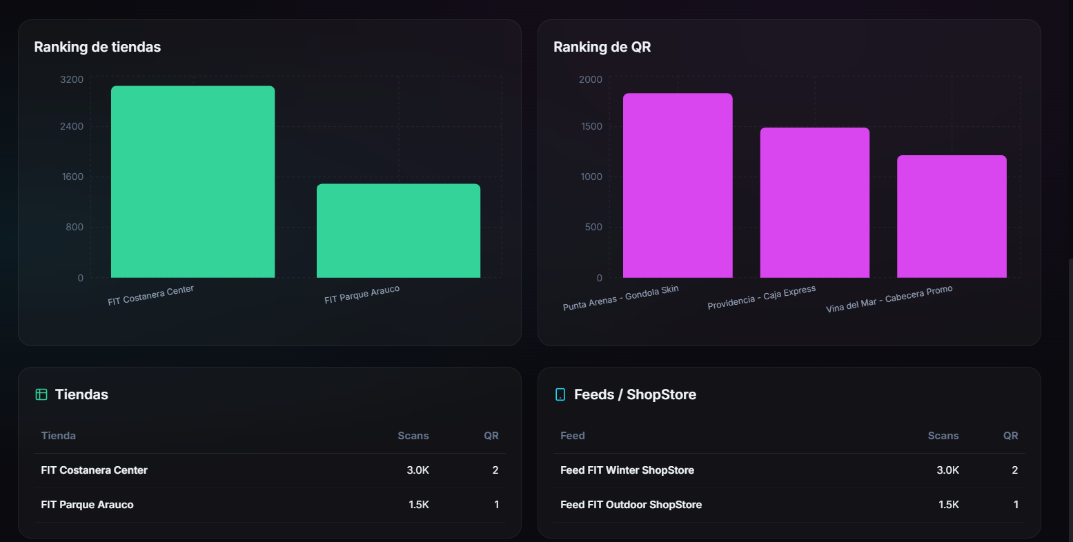The image size is (1073, 542).
Task: Click the Ranking de QR chart title
Action: coord(602,47)
